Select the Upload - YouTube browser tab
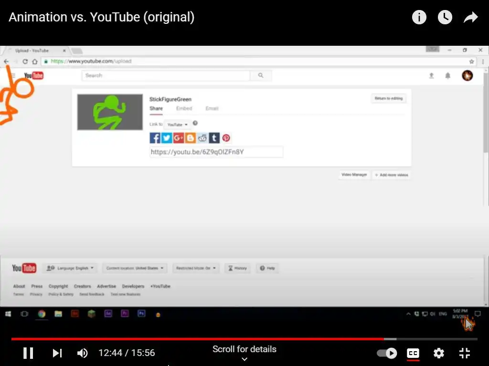The image size is (489, 366). point(37,51)
